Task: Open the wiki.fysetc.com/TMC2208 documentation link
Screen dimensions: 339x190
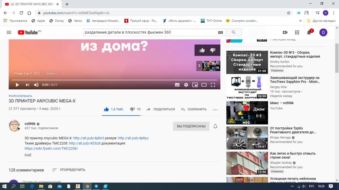Action: 51,149
